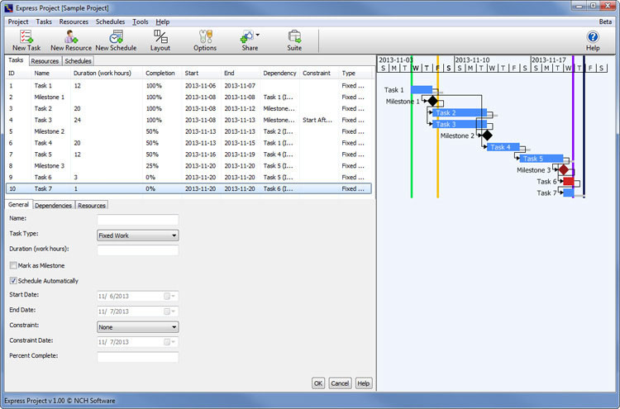The width and height of the screenshot is (620, 409).
Task: Click the New Resource toolbar icon
Action: point(71,40)
